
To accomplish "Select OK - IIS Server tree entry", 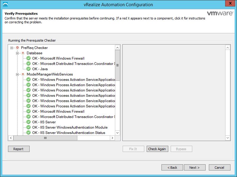I will (44, 122).
